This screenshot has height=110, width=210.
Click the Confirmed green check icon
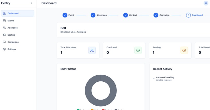click(138, 50)
